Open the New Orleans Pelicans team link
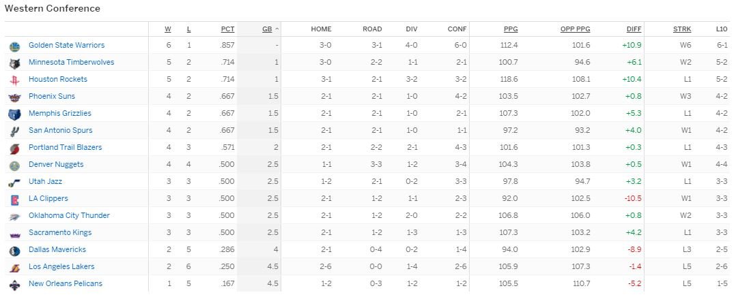This screenshot has height=297, width=736. (x=66, y=283)
